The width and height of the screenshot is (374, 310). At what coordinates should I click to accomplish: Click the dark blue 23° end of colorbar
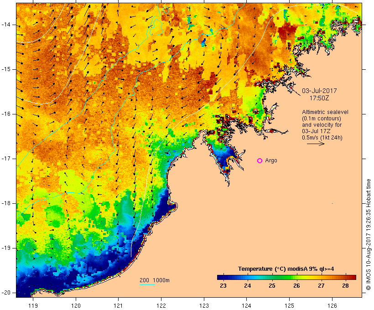(x=220, y=277)
